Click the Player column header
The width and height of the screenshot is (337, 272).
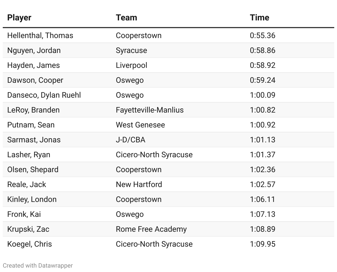click(19, 18)
